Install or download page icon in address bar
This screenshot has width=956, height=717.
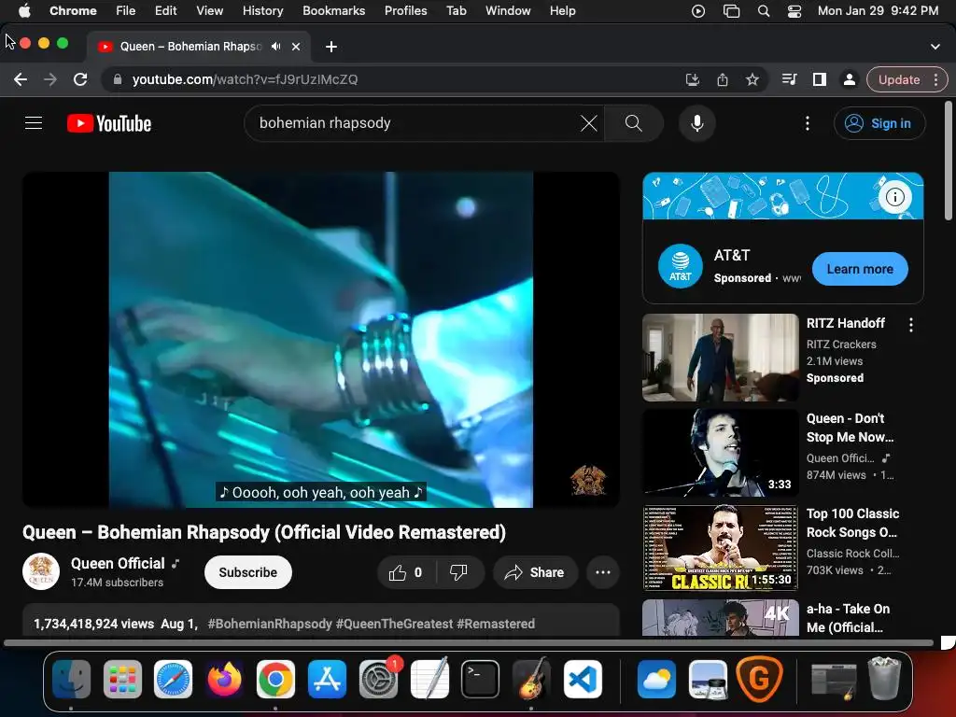tap(693, 79)
